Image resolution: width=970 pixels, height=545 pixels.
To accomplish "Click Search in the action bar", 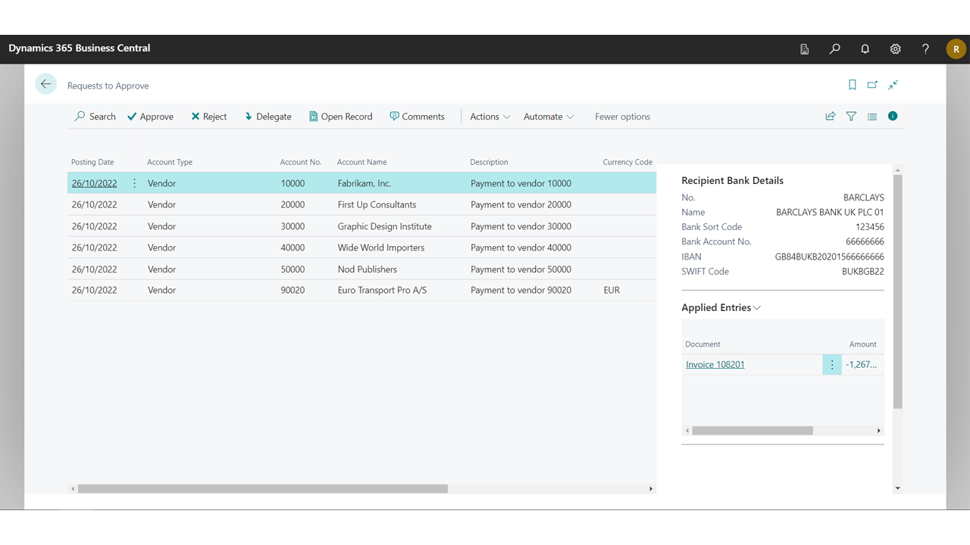I will [x=95, y=117].
